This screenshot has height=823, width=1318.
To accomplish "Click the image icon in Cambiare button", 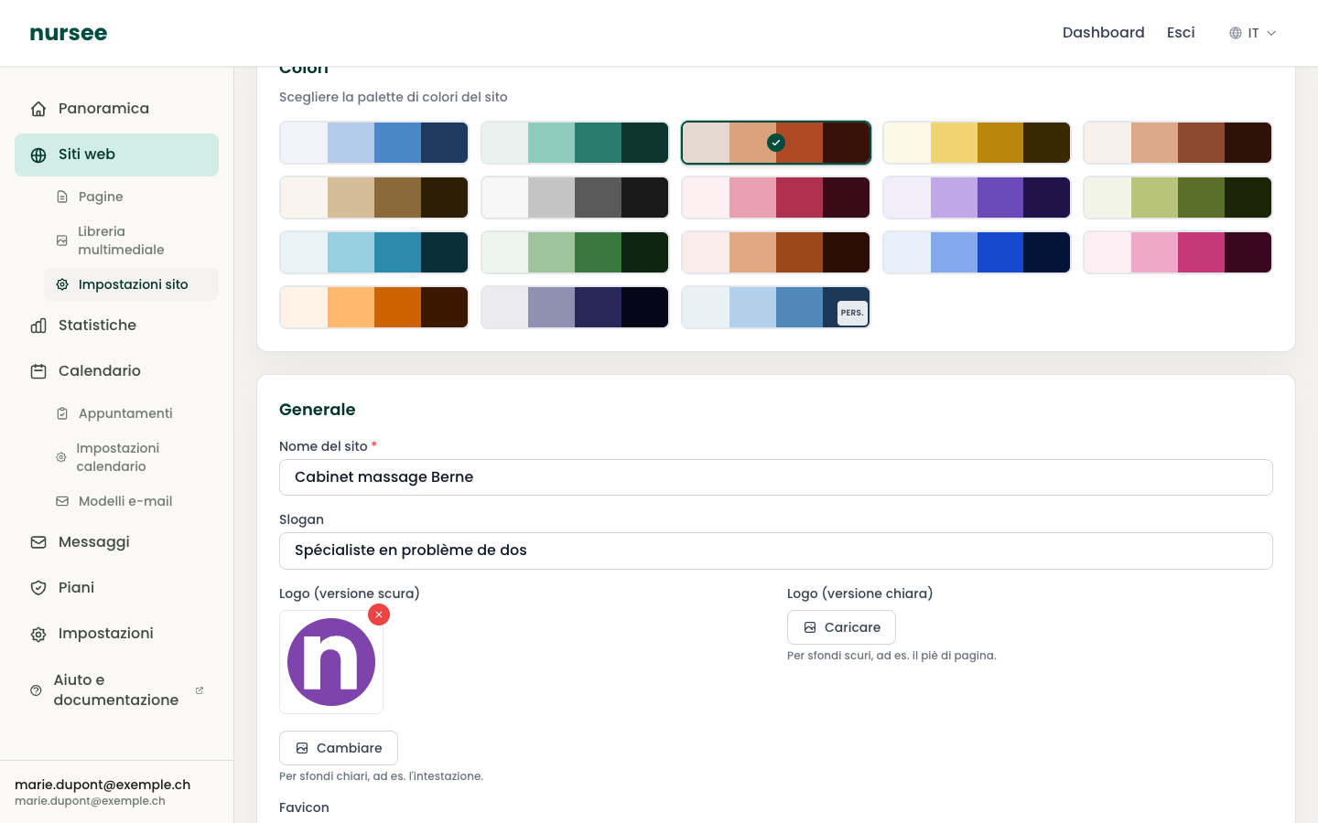I will click(x=302, y=748).
